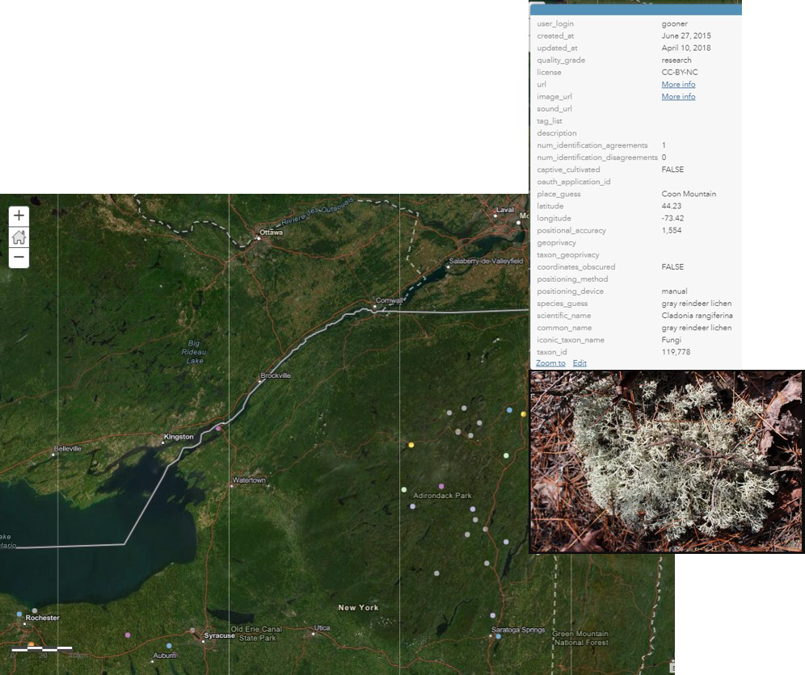Zoom in on the map

[x=19, y=216]
